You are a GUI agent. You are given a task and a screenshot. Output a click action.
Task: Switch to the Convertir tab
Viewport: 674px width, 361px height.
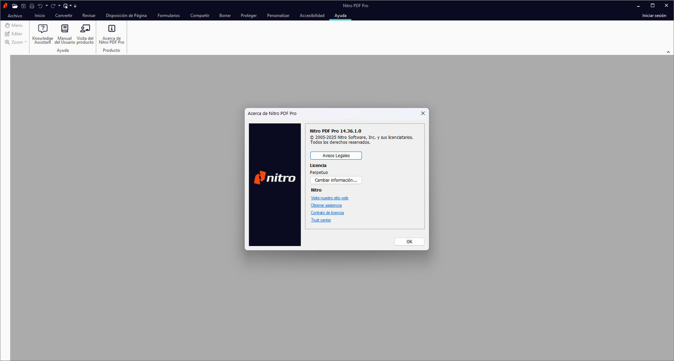[64, 16]
